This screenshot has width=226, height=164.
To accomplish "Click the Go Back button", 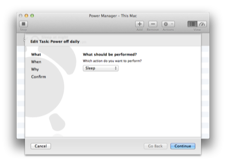I will (x=155, y=146).
